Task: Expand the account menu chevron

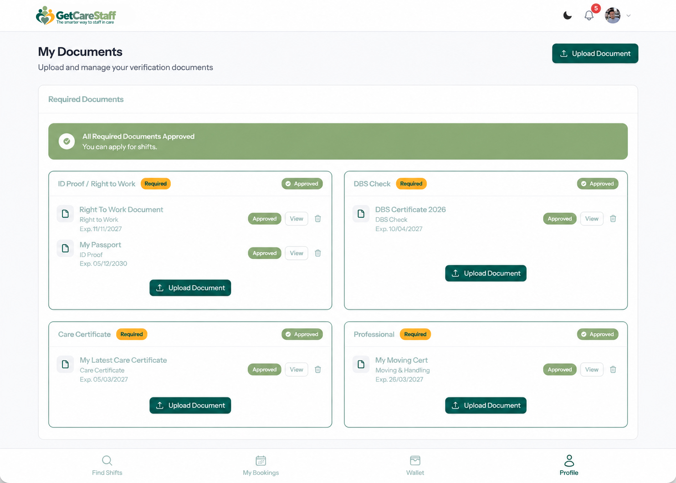Action: pos(629,15)
